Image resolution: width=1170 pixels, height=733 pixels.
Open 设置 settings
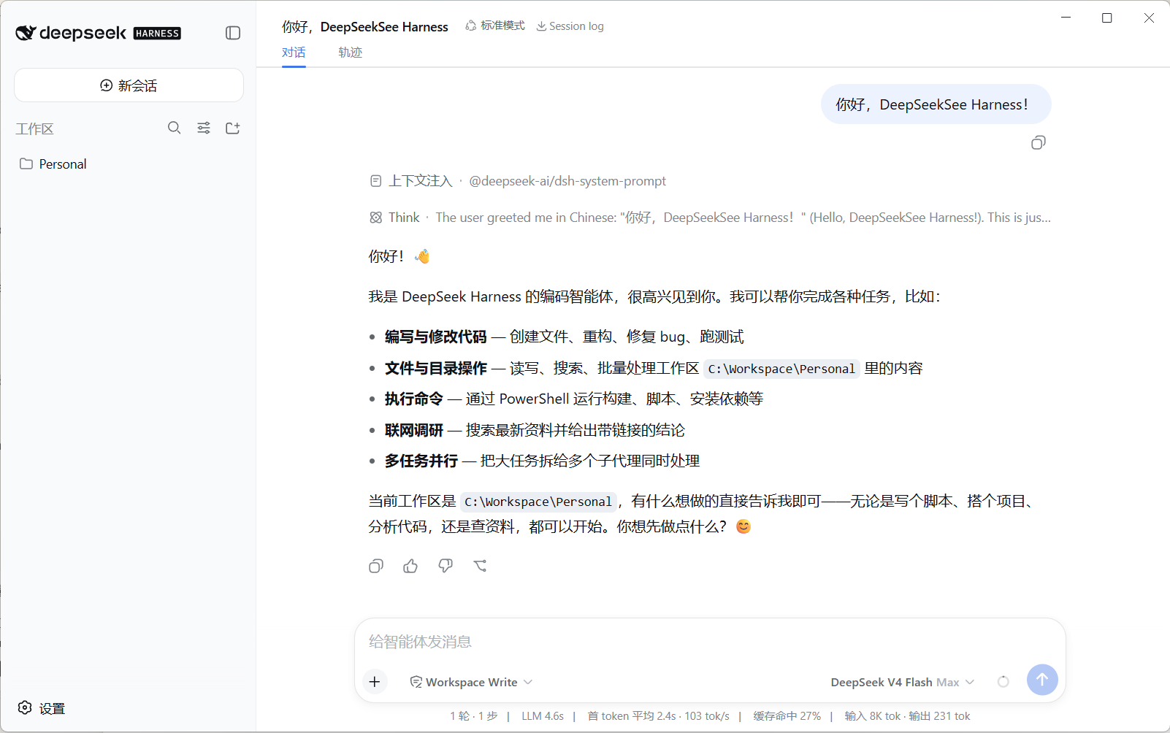pyautogui.click(x=42, y=708)
